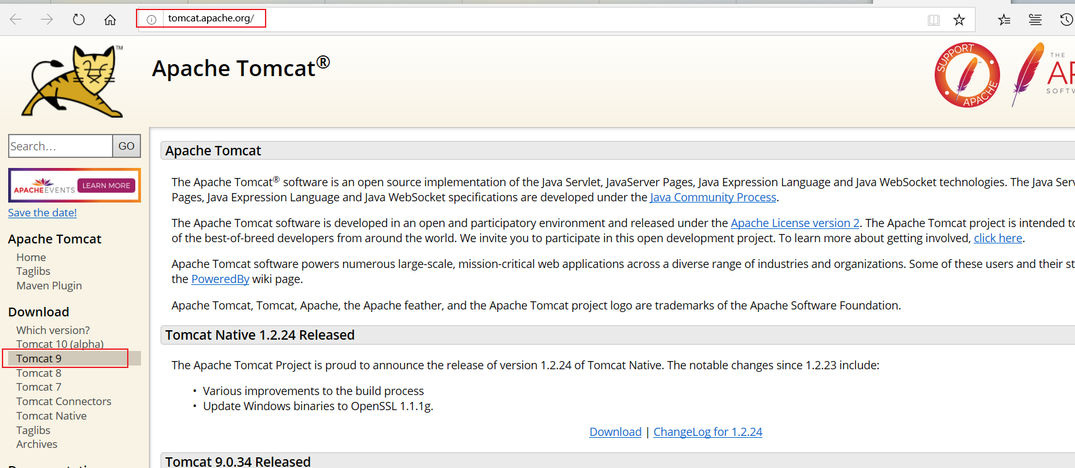
Task: Open the PoweredBy wiki link
Action: point(220,279)
